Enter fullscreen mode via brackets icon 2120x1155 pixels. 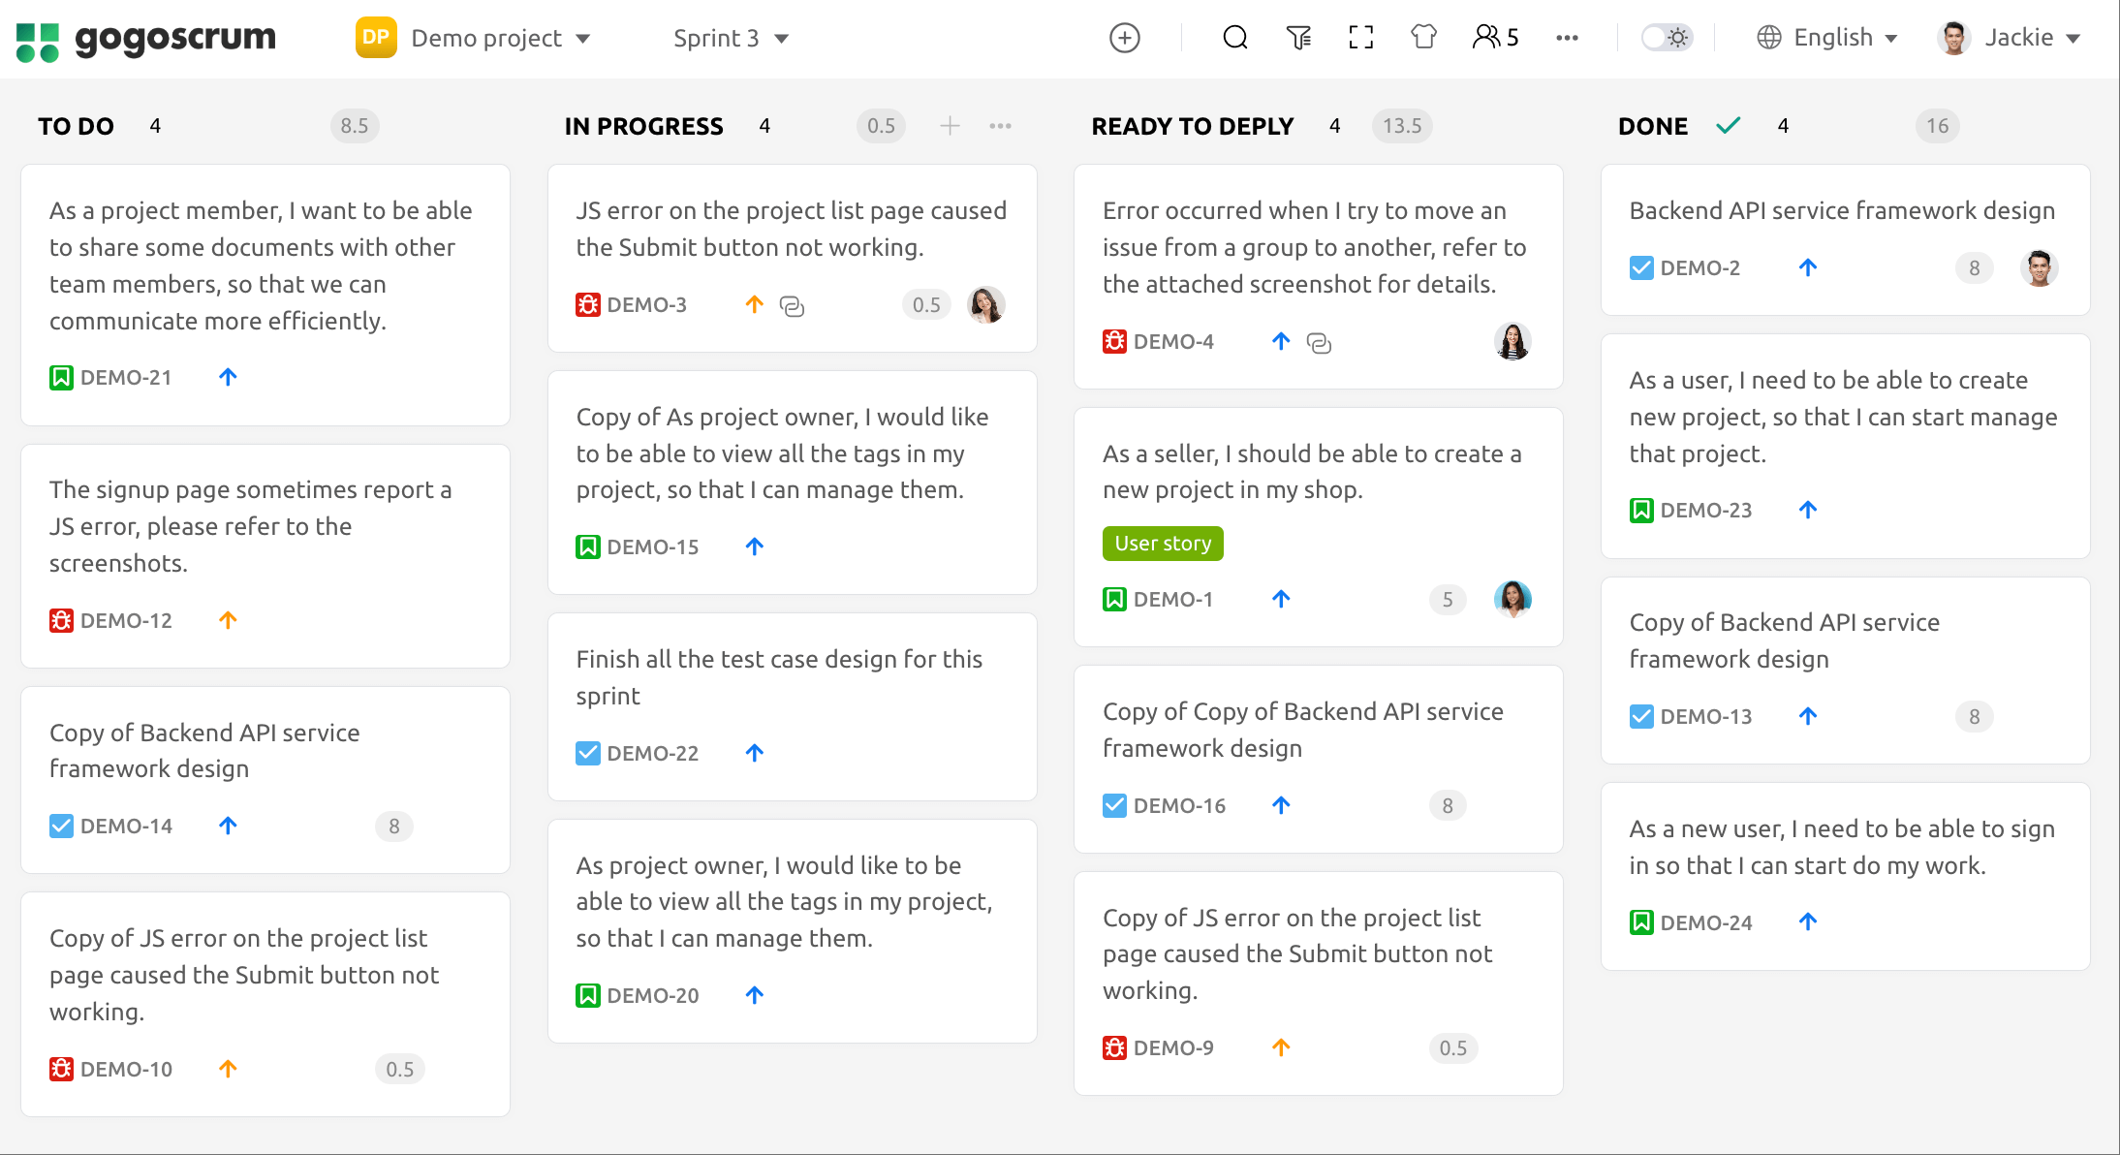point(1361,38)
